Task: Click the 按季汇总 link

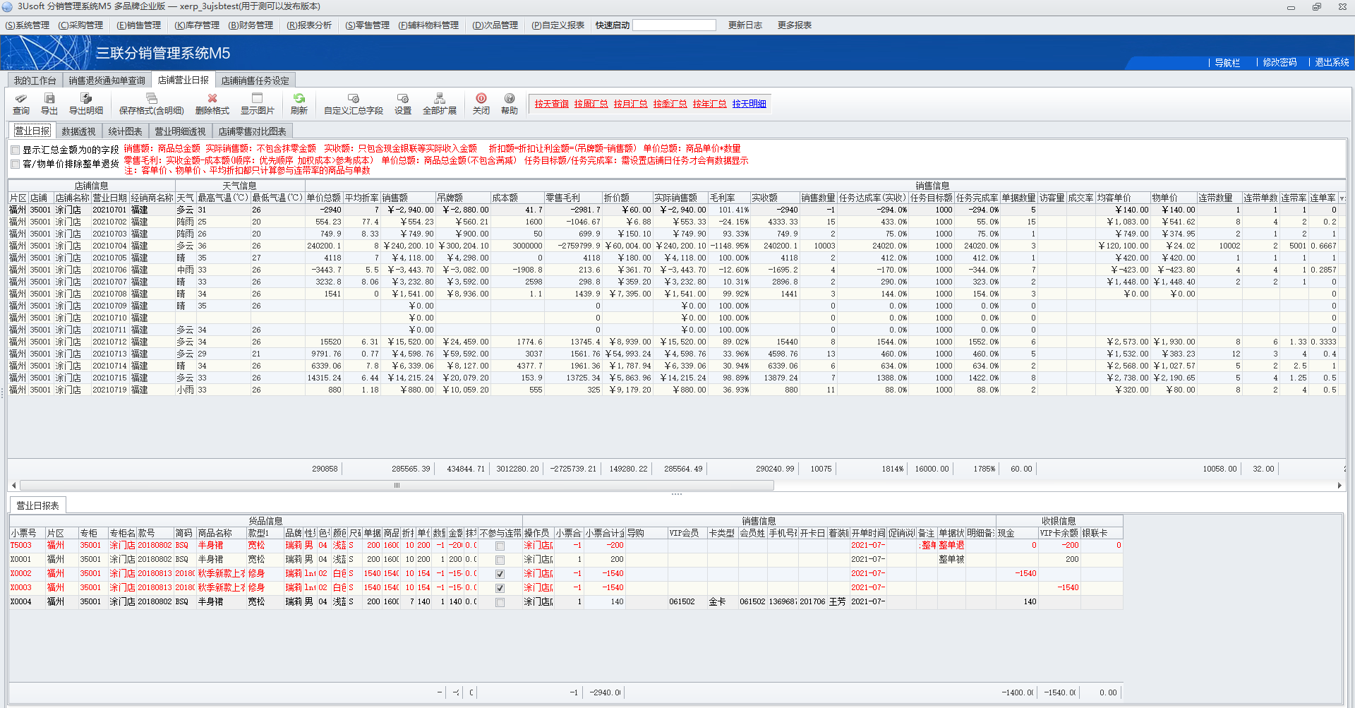Action: pyautogui.click(x=670, y=104)
